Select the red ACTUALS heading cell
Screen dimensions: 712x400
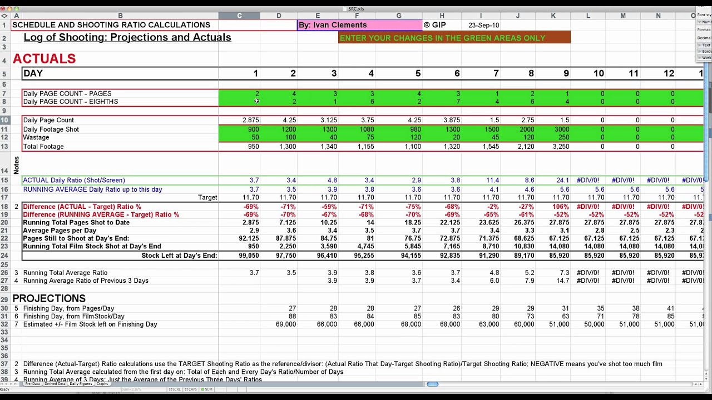[44, 59]
